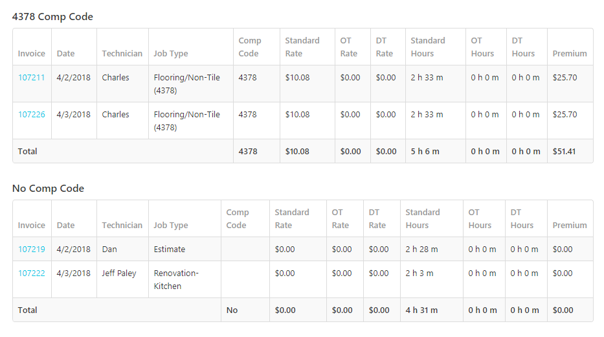Screen dimensions: 604x337
Task: Click Standard Hours header in 4378 table
Action: point(427,47)
